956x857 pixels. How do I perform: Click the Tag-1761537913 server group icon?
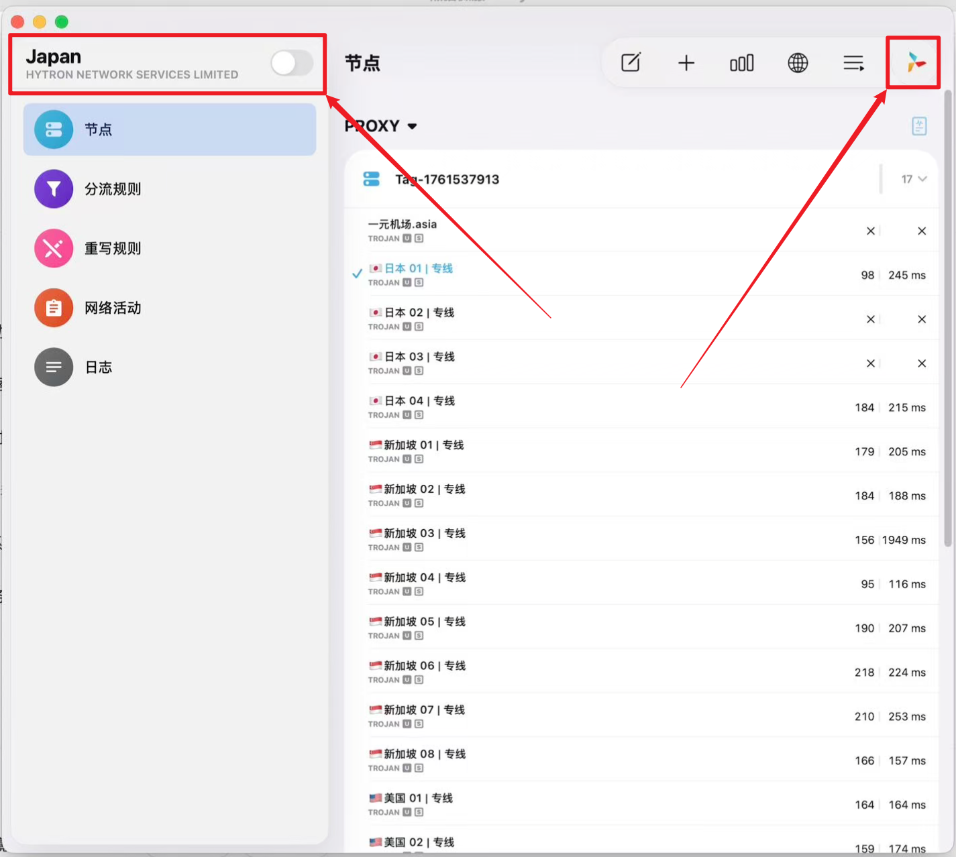[371, 179]
